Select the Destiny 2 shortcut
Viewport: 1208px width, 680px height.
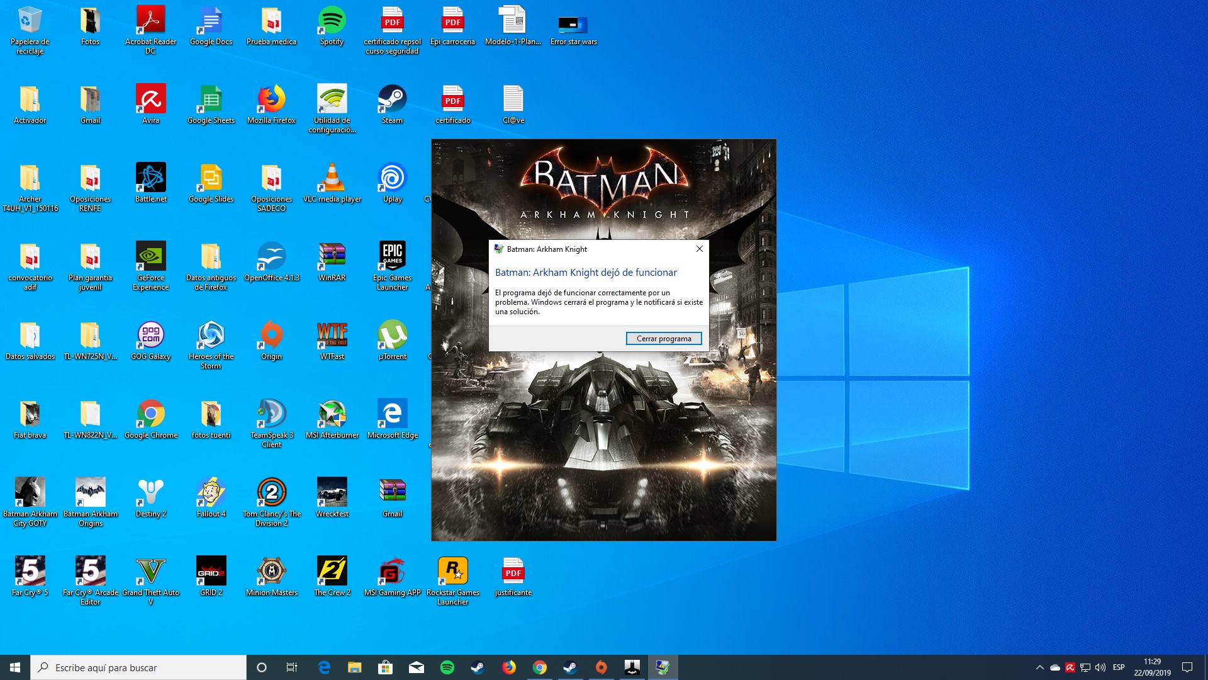pos(150,497)
